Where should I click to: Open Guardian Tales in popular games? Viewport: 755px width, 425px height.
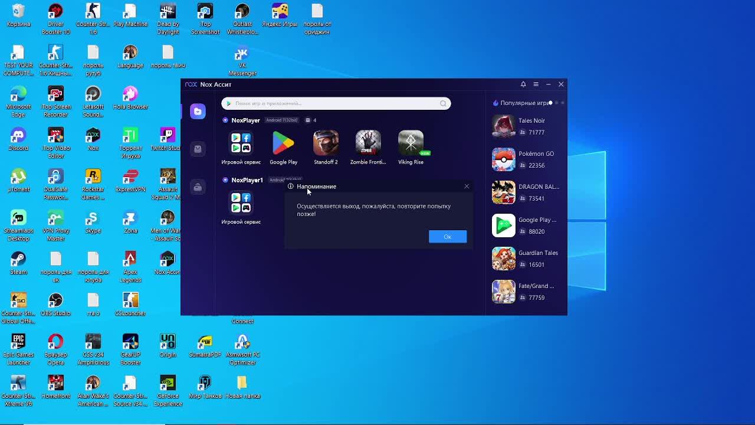[525, 259]
